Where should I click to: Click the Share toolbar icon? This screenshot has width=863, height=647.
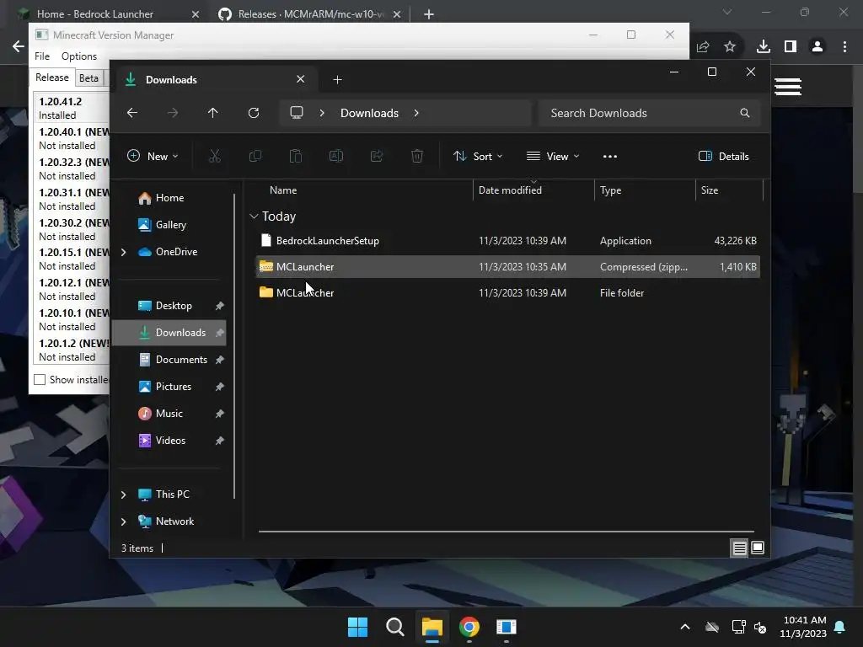(377, 156)
